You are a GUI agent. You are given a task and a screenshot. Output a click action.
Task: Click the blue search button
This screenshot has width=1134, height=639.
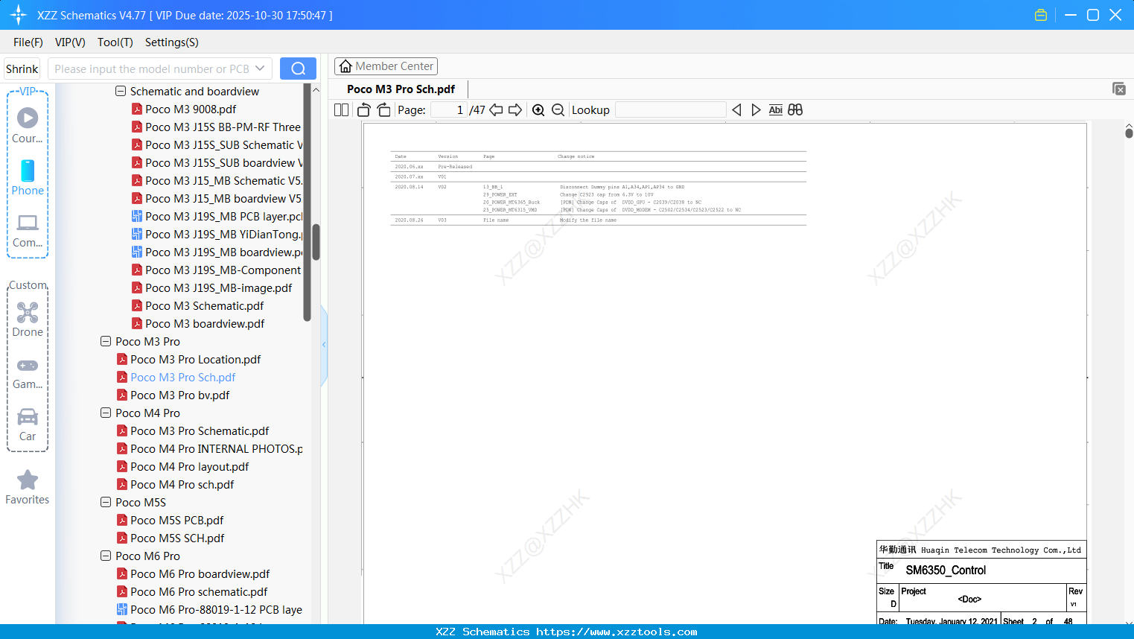pyautogui.click(x=298, y=69)
